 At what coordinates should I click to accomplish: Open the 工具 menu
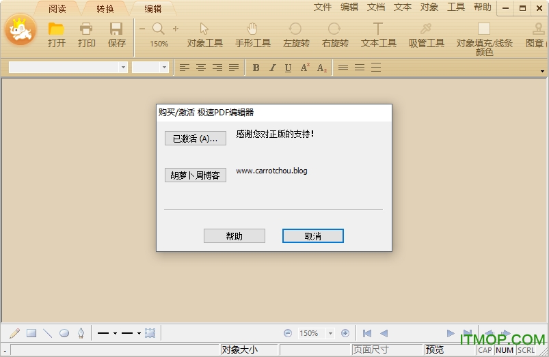click(455, 7)
